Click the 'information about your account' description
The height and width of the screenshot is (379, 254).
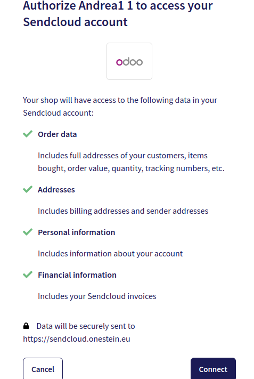(110, 254)
